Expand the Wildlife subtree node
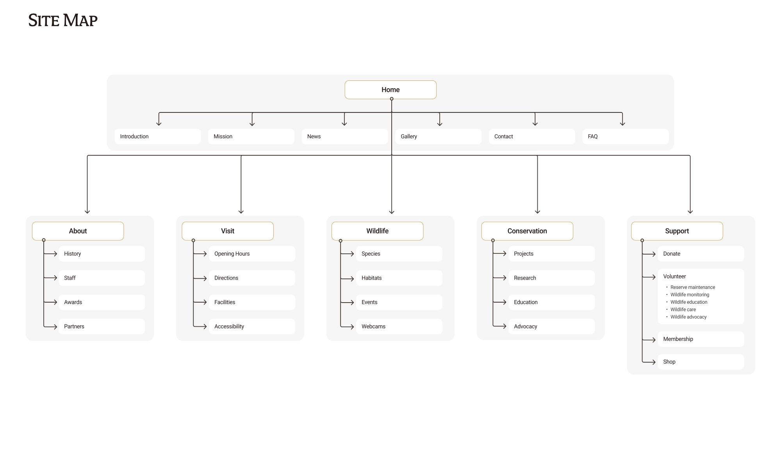The image size is (781, 449). click(341, 240)
